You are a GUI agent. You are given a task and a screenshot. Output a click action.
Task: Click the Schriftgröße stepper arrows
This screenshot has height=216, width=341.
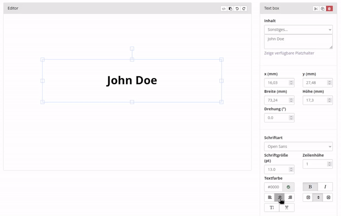coord(291,169)
